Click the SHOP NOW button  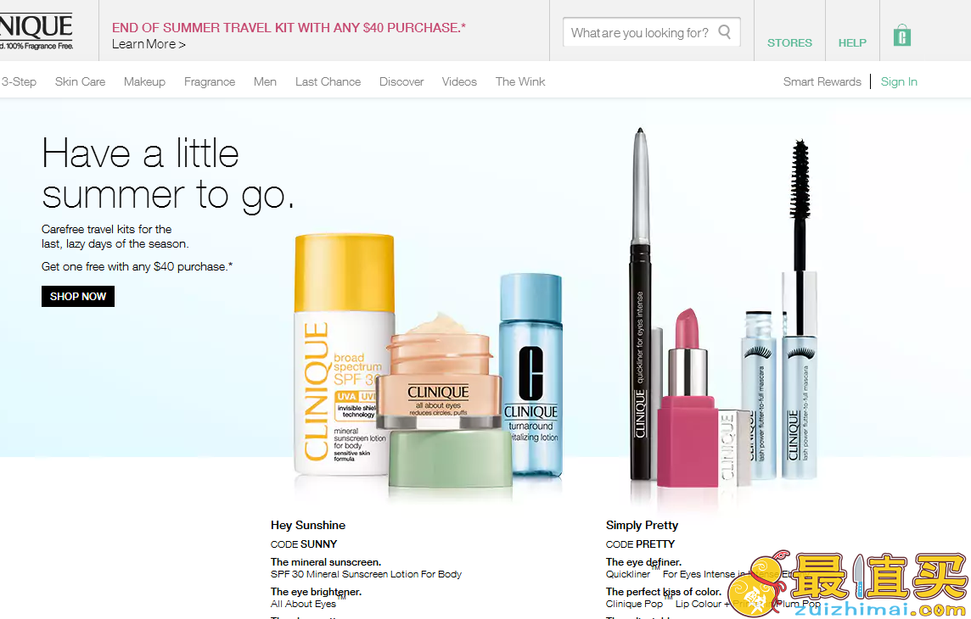pos(78,296)
